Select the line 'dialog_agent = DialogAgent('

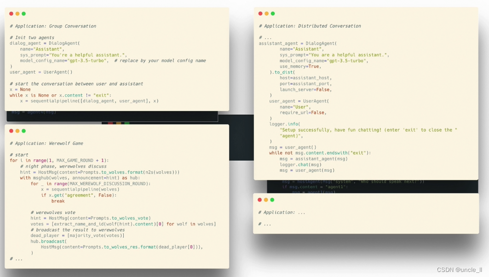(45, 43)
